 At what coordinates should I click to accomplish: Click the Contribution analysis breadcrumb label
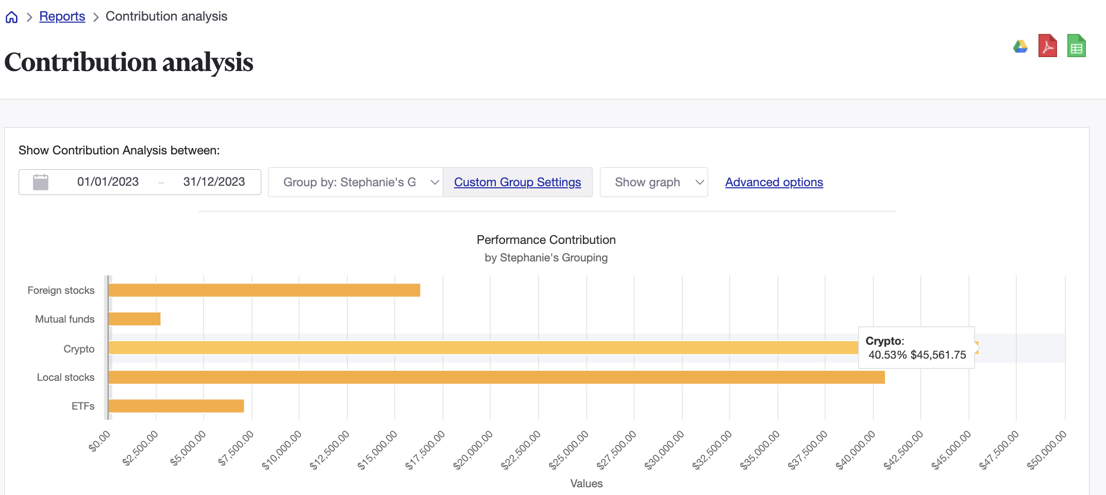166,16
